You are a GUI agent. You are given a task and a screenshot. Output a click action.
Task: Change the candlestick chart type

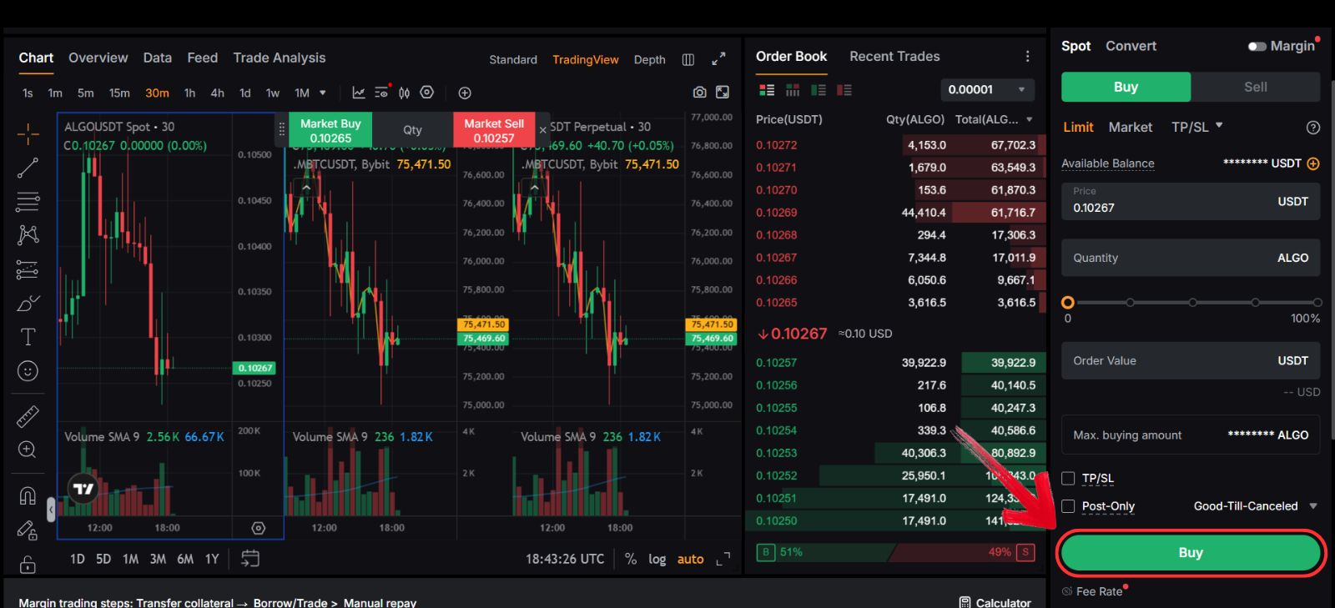[x=404, y=93]
